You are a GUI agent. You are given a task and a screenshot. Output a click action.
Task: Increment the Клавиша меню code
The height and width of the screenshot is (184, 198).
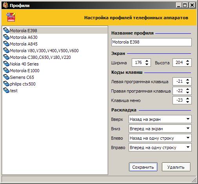[188, 98]
